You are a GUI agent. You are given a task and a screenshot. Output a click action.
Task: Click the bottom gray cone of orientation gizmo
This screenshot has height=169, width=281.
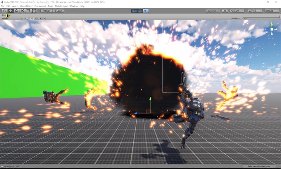click(272, 33)
